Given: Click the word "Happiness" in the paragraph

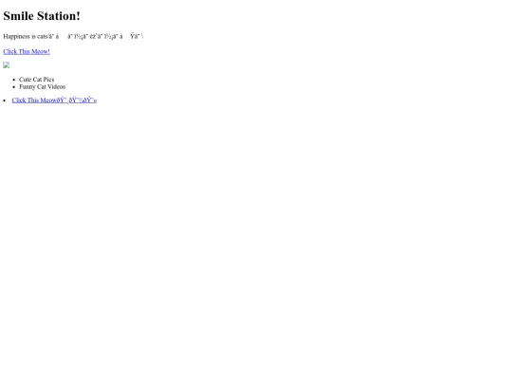Looking at the screenshot, I should tap(17, 36).
